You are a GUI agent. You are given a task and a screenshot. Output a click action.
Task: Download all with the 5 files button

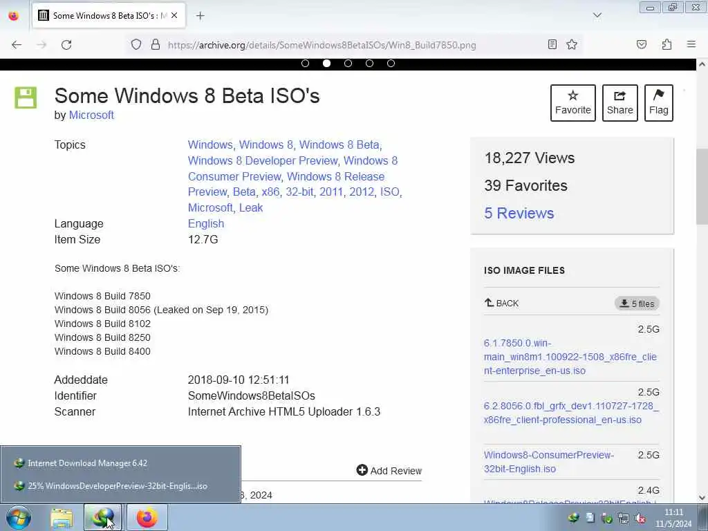[x=637, y=304]
